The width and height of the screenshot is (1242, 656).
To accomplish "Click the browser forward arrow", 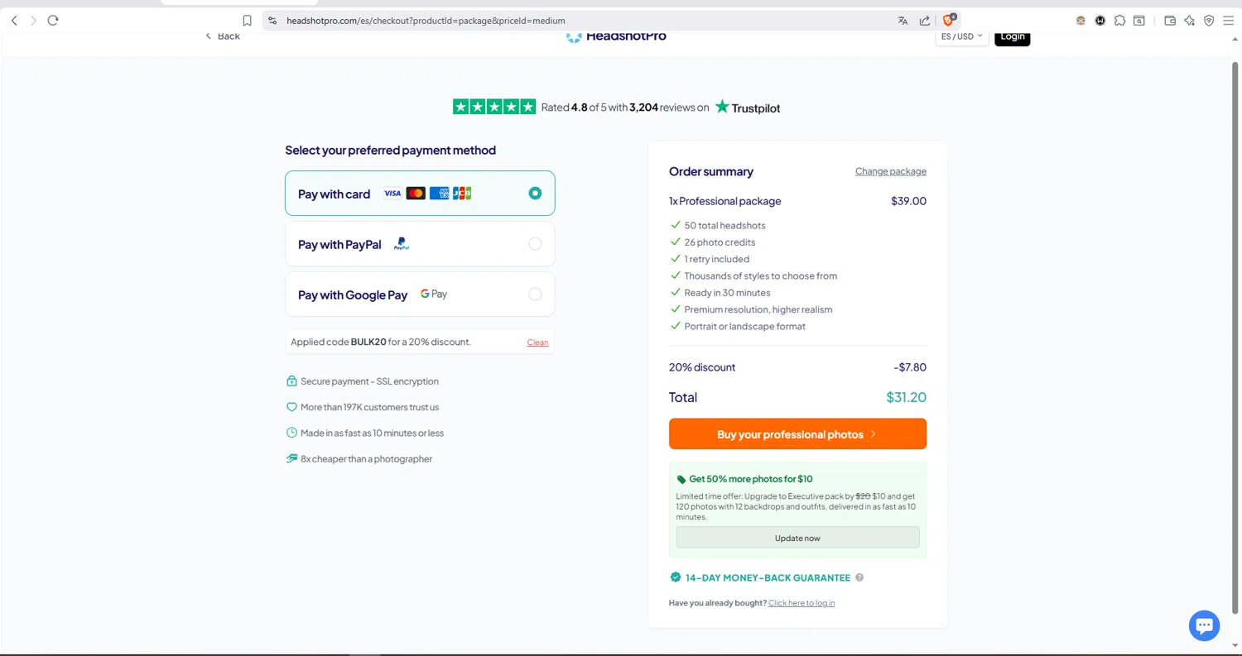I will point(33,21).
